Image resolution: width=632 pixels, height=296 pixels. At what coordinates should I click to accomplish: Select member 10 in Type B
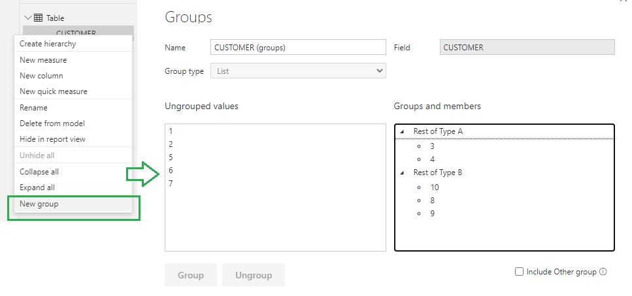click(435, 188)
